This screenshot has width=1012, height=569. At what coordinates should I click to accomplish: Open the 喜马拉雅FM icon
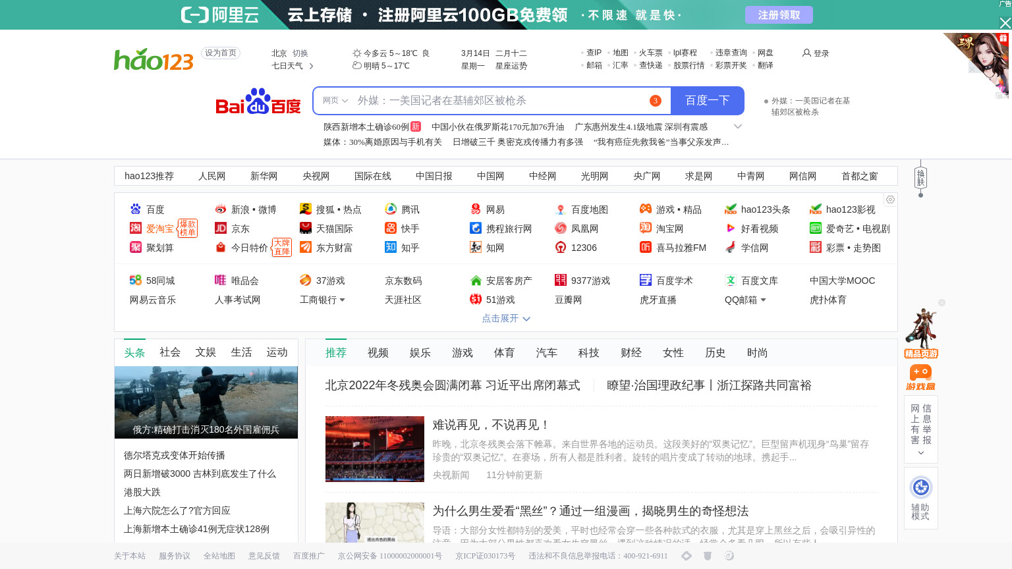pos(646,247)
